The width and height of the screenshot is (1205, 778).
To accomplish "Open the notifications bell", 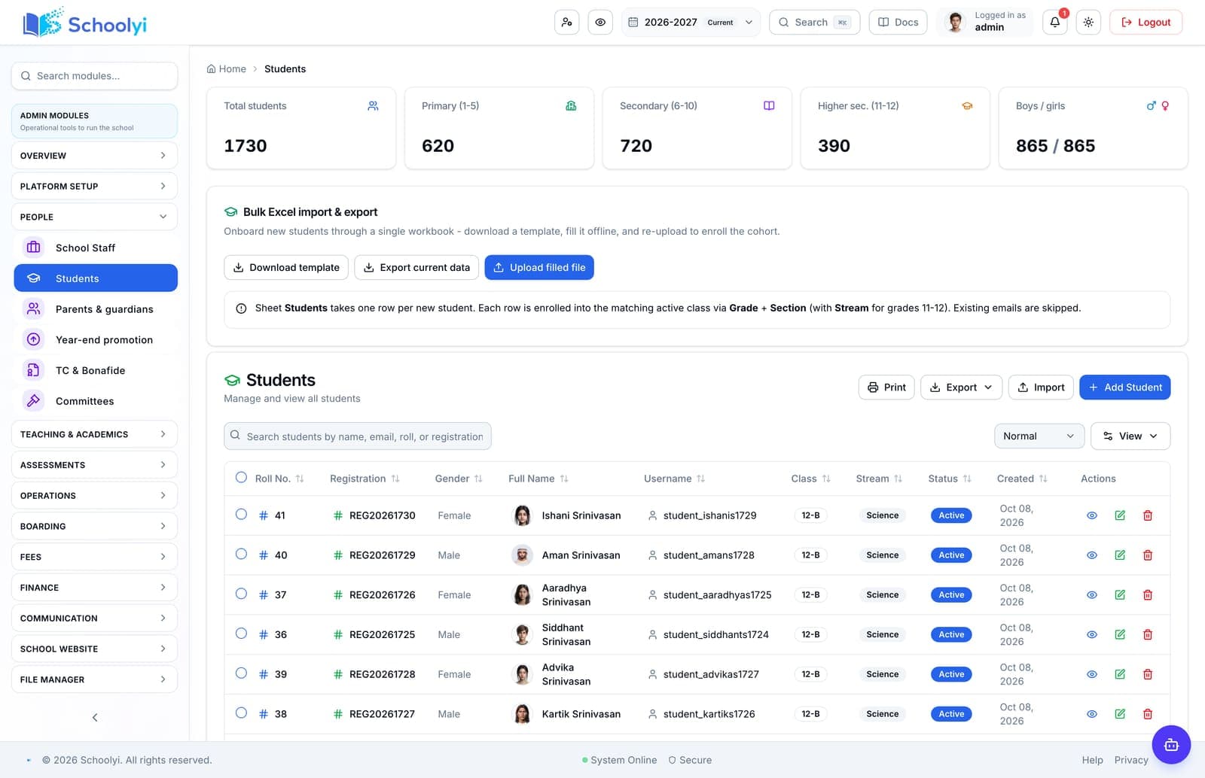I will coord(1054,23).
